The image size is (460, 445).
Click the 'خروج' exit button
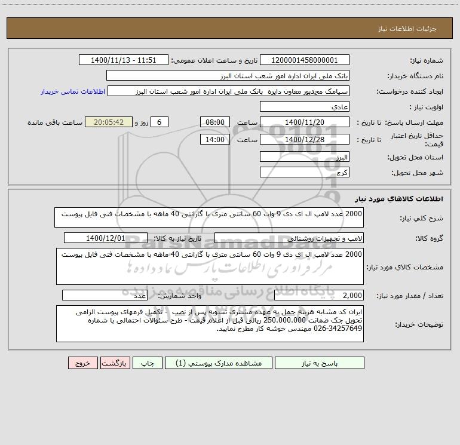coord(82,363)
